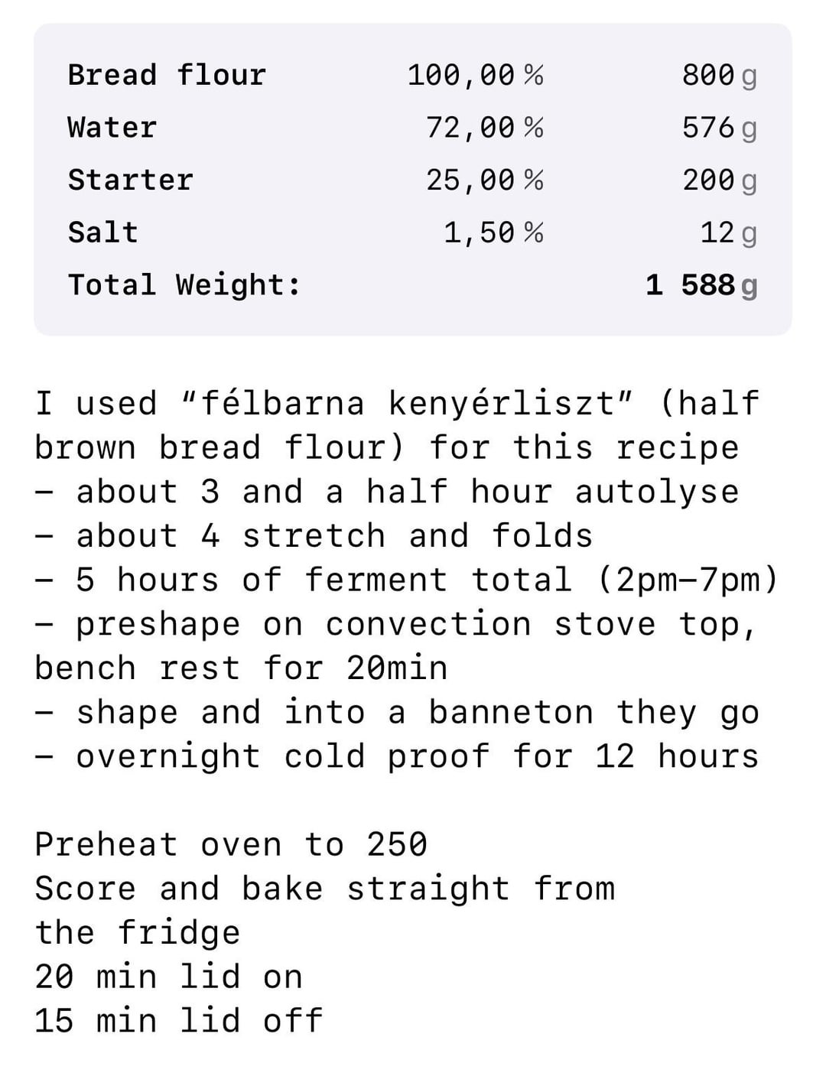Click the "15 min lid off" line

click(179, 1021)
